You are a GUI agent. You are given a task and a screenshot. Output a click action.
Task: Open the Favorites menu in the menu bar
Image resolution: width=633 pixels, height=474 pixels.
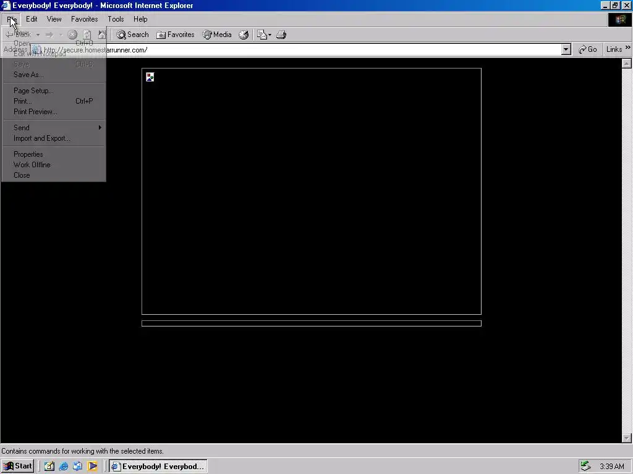point(84,19)
